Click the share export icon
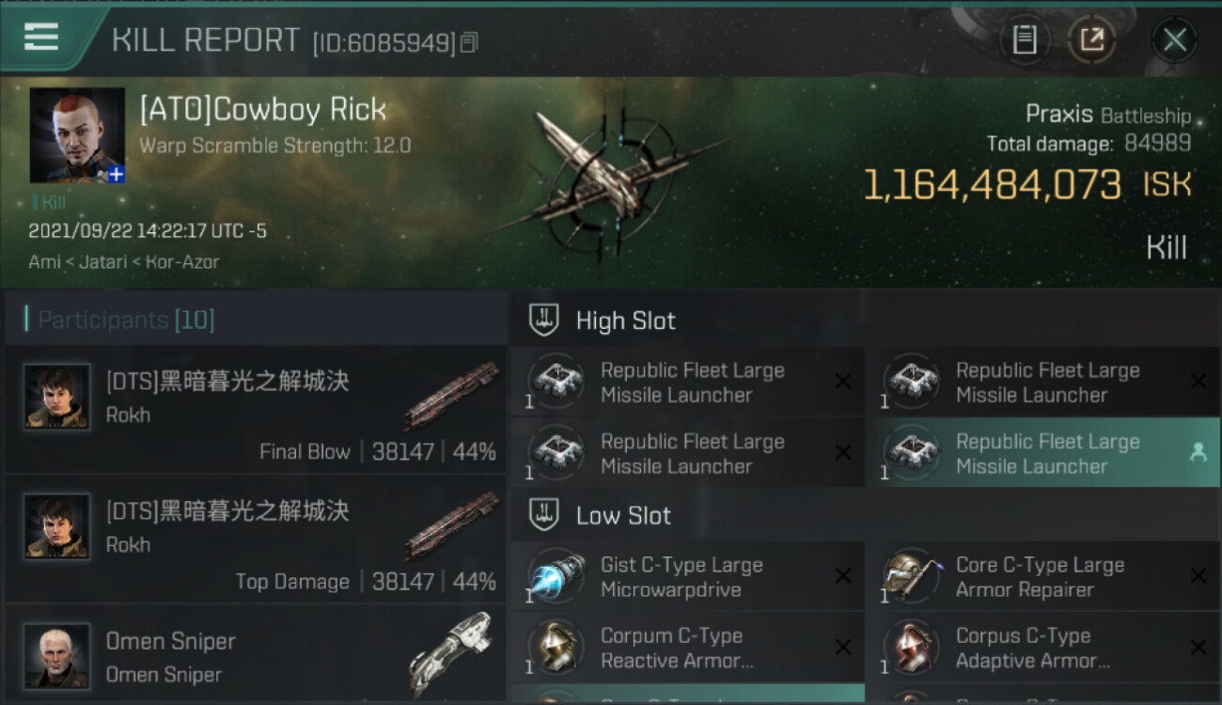The height and width of the screenshot is (705, 1222). click(x=1092, y=39)
